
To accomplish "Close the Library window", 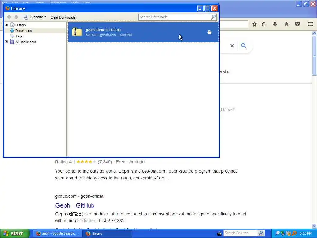I will click(215, 8).
